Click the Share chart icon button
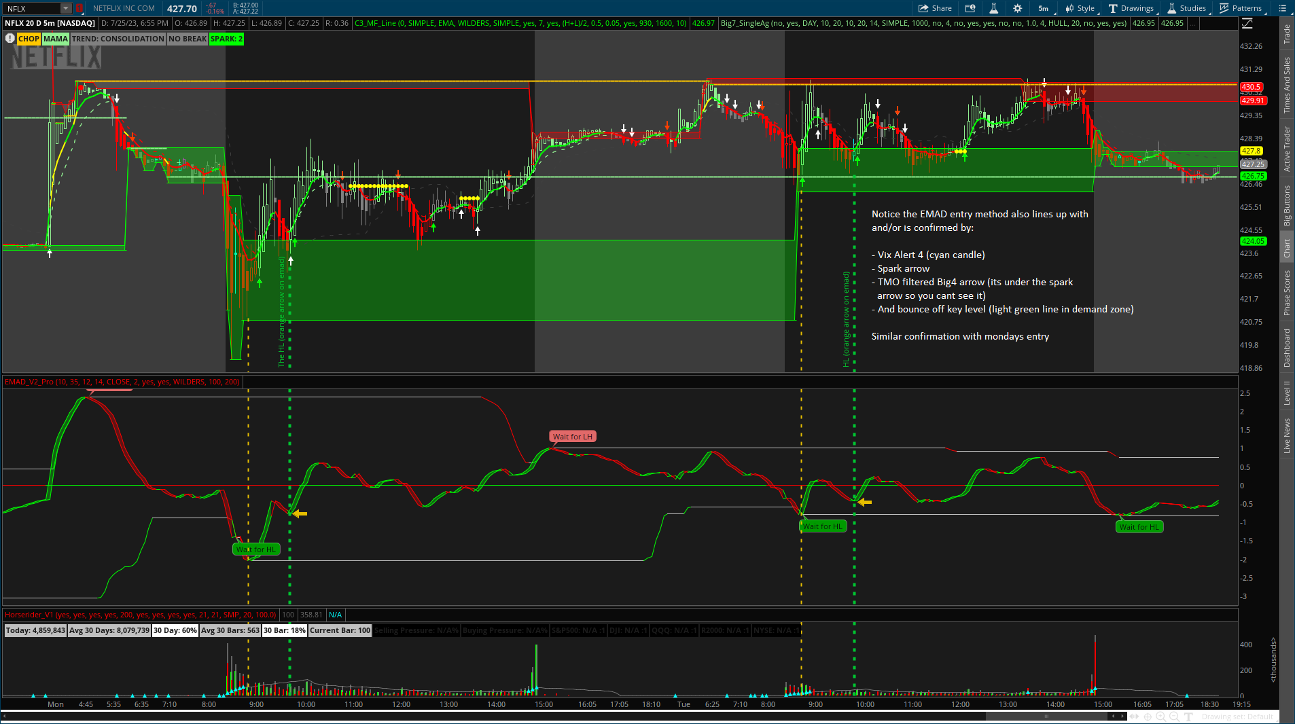The width and height of the screenshot is (1295, 724). click(935, 8)
